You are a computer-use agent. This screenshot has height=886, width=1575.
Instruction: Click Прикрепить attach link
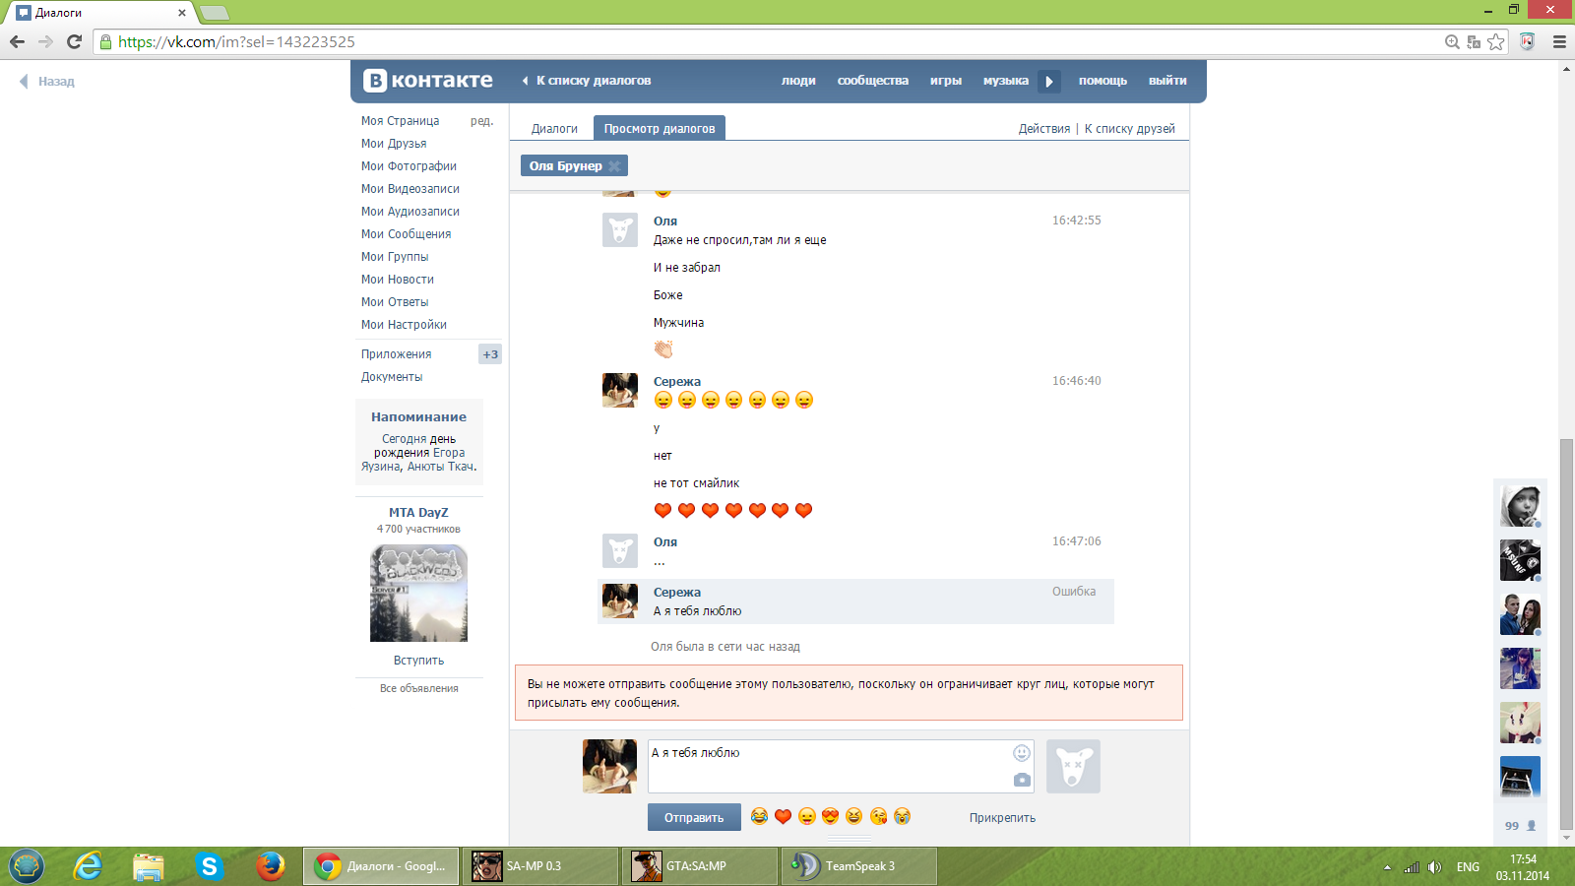(1002, 818)
